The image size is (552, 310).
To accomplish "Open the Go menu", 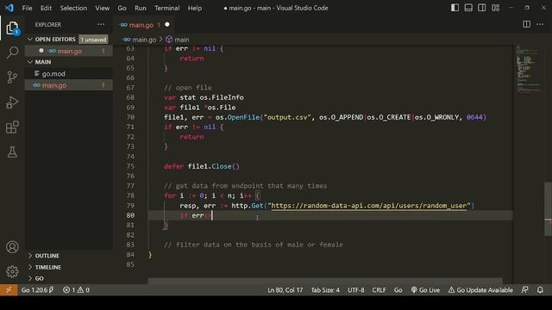I will click(122, 8).
